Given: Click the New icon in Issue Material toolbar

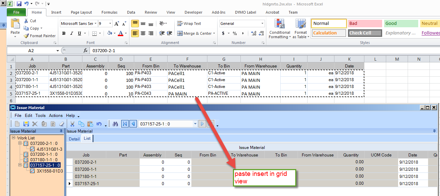Looking at the screenshot, I should (17, 124).
